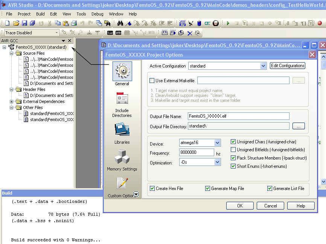Open the Build menu

click(x=40, y=14)
